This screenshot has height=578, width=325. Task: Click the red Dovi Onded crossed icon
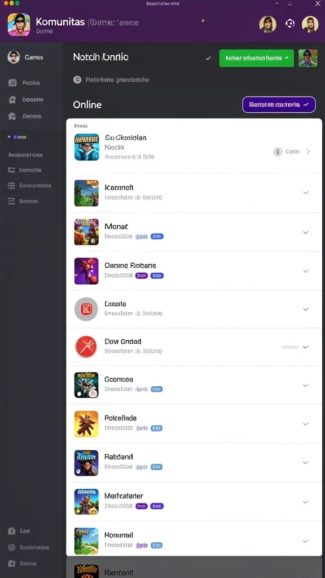(x=86, y=347)
